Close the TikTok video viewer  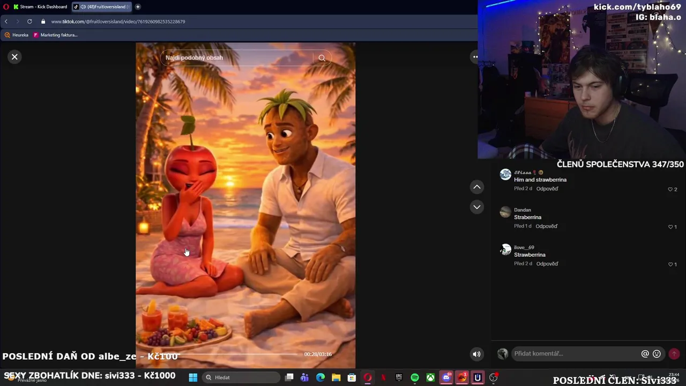pos(14,57)
